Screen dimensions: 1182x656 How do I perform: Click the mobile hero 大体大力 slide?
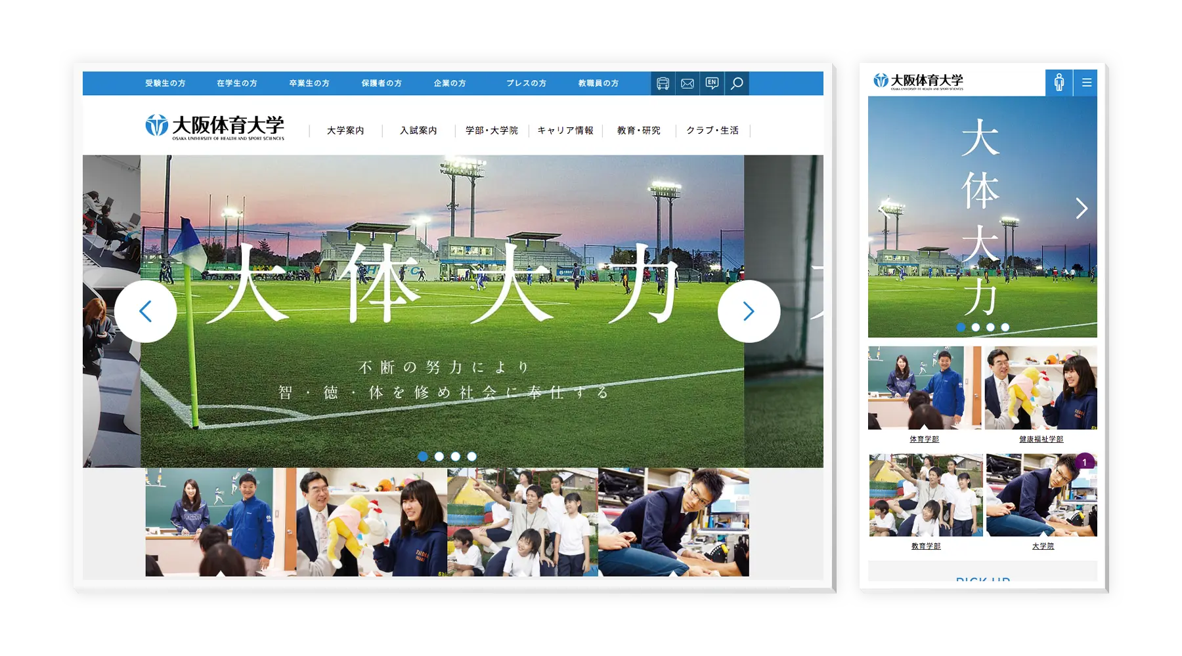coord(982,216)
